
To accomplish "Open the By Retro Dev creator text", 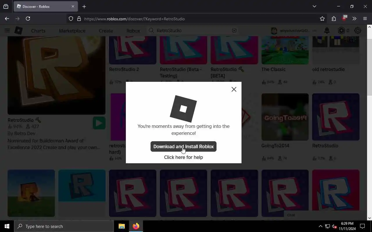I will tap(22, 133).
